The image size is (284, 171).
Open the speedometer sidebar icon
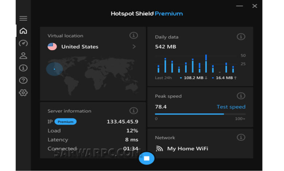coord(23,43)
